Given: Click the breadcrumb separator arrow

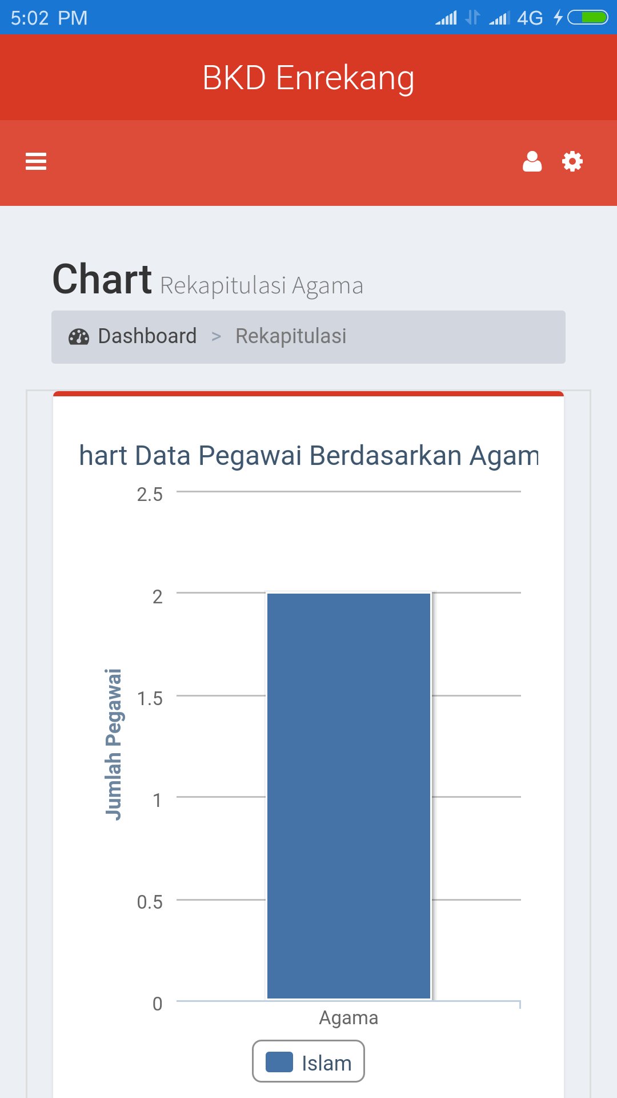Looking at the screenshot, I should [216, 337].
